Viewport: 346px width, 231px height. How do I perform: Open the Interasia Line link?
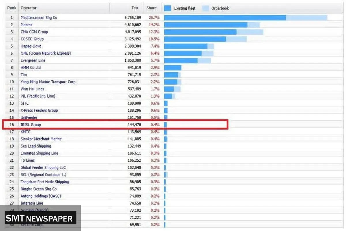pyautogui.click(x=32, y=203)
